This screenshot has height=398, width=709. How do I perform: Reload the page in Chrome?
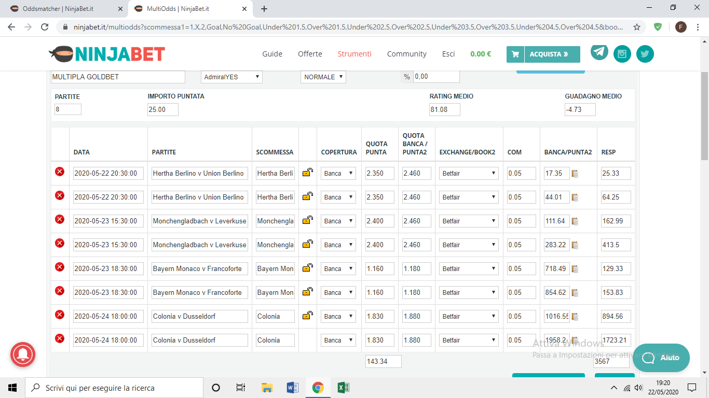pyautogui.click(x=45, y=27)
